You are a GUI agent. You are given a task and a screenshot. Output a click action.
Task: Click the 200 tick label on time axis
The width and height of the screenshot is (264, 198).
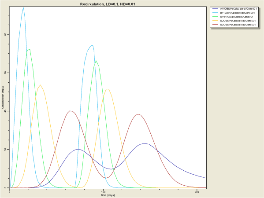(x=197, y=192)
